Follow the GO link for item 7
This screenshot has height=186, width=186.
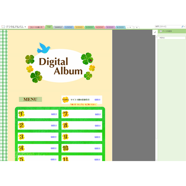coord(98,114)
